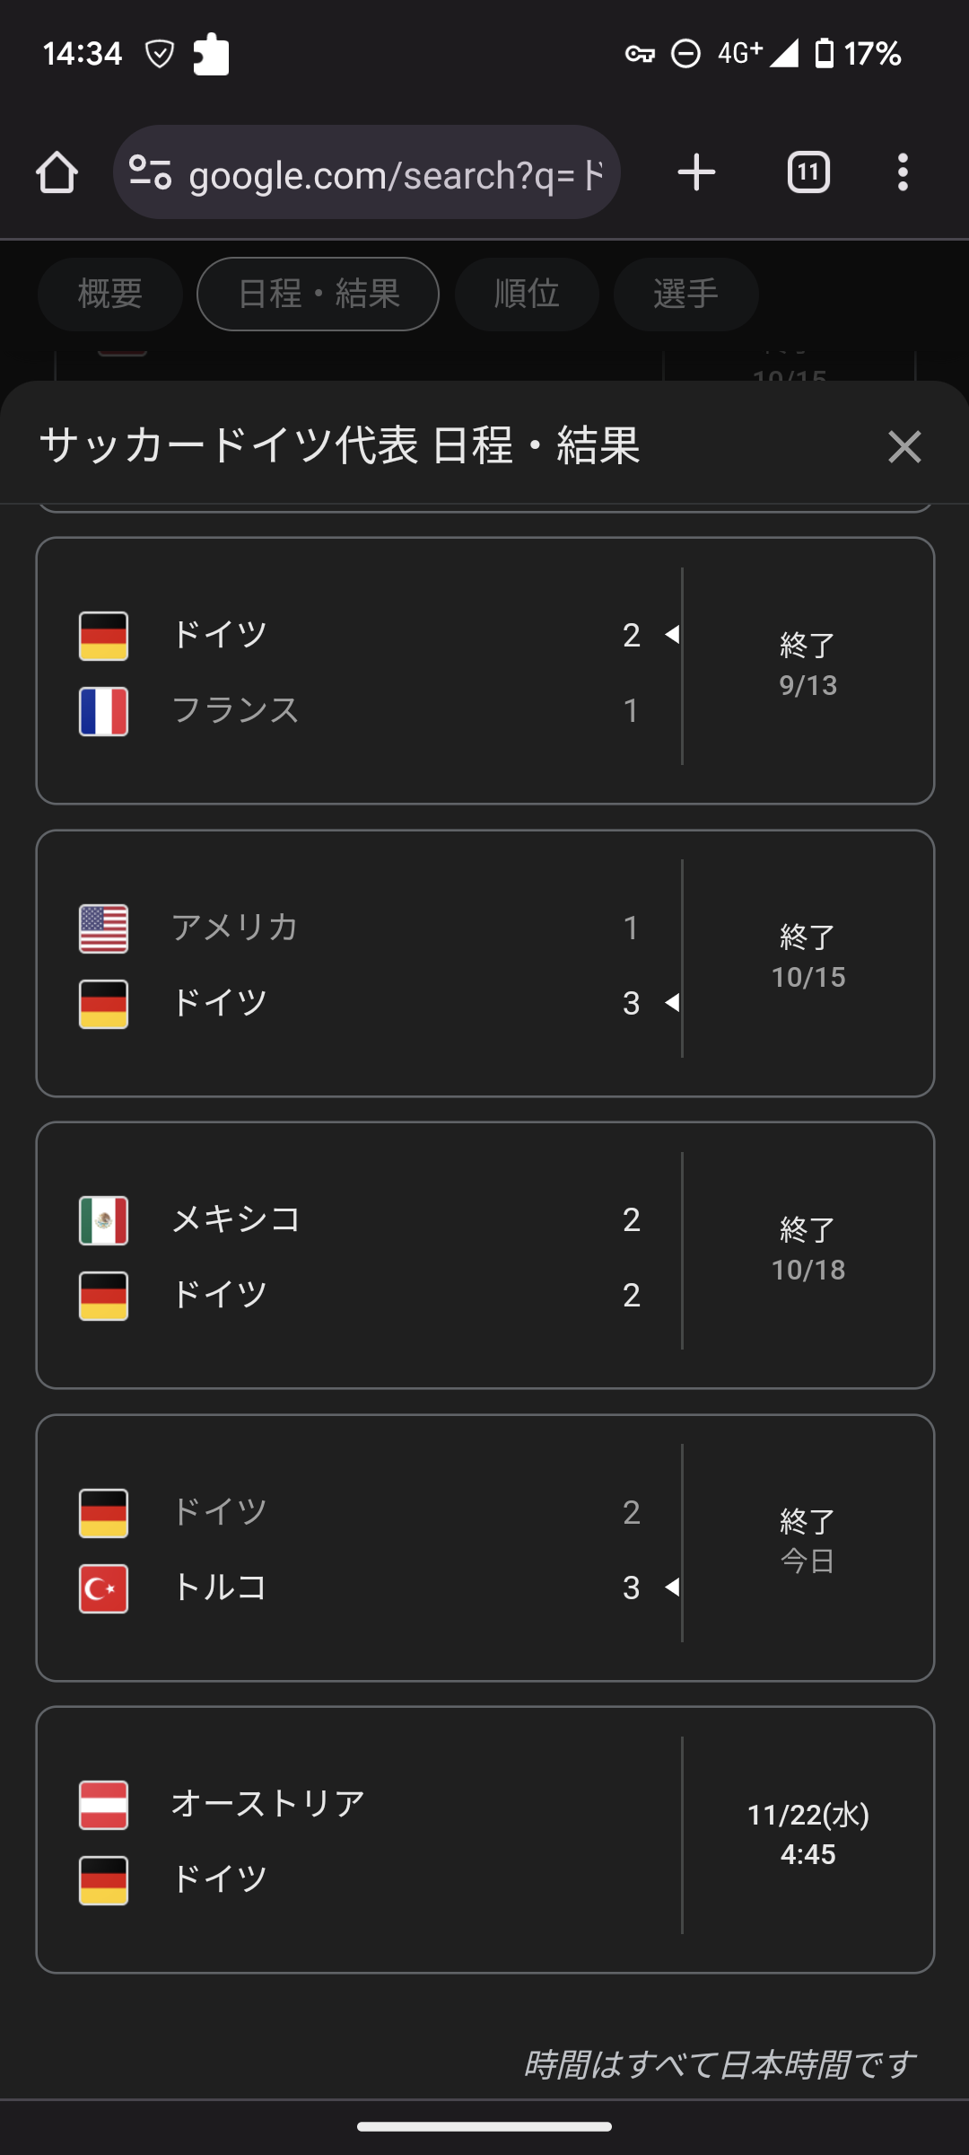
Task: Open the three-dot browser menu
Action: click(903, 172)
